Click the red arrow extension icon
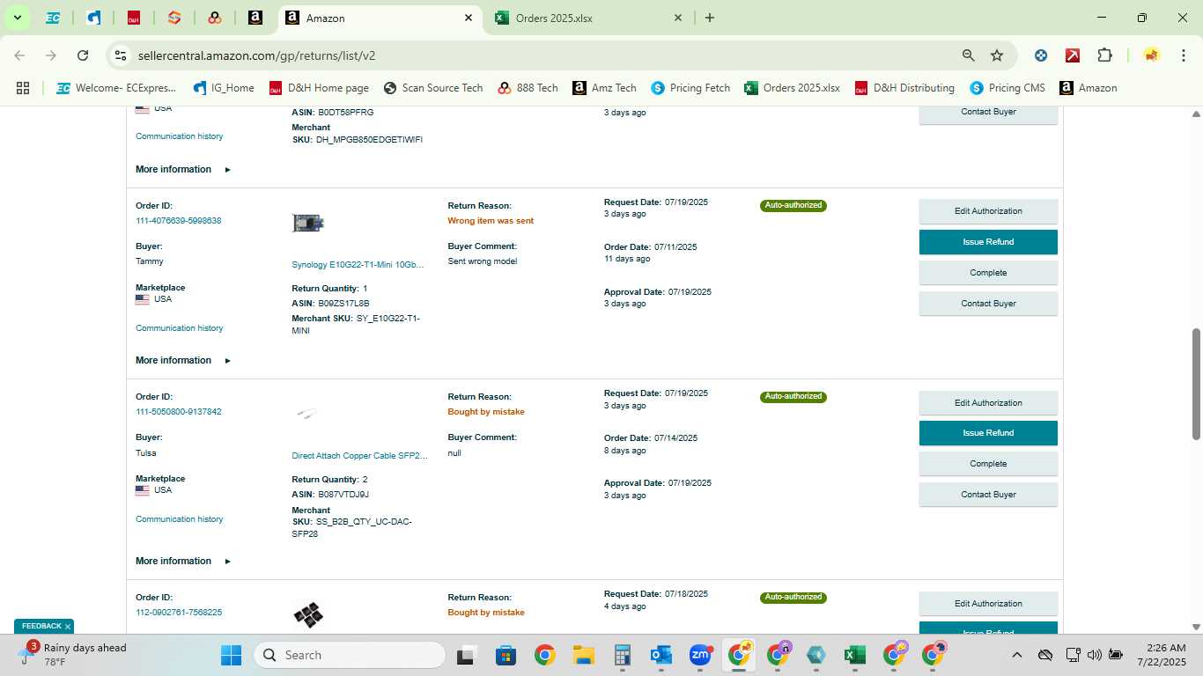This screenshot has width=1203, height=676. click(1073, 55)
